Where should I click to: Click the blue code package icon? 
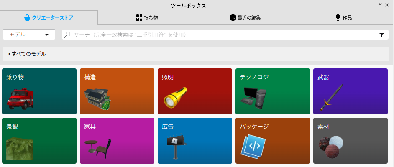(253, 146)
